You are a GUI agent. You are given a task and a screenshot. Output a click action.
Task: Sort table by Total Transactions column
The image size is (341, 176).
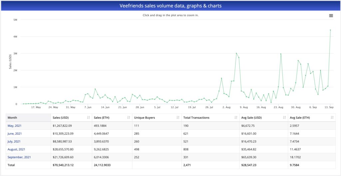[x=235, y=118]
